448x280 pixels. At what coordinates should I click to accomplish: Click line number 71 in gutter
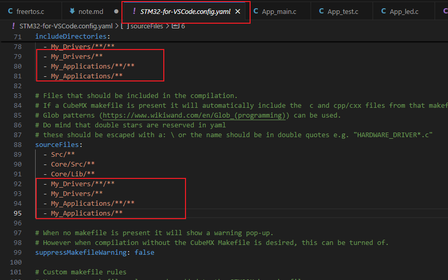point(18,37)
